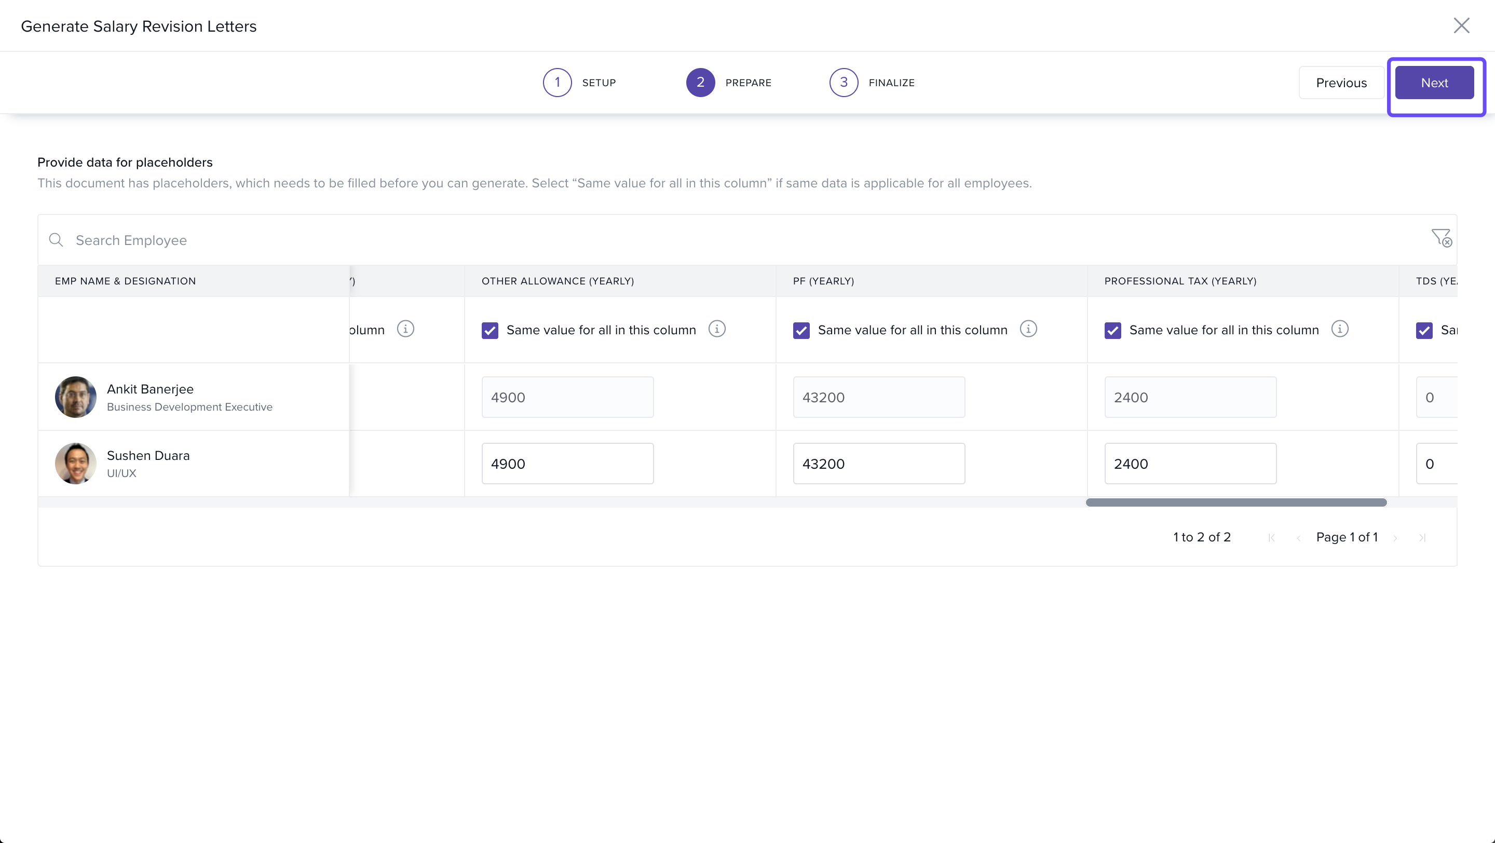Click Sushen Duara's PF yearly field

pyautogui.click(x=879, y=464)
